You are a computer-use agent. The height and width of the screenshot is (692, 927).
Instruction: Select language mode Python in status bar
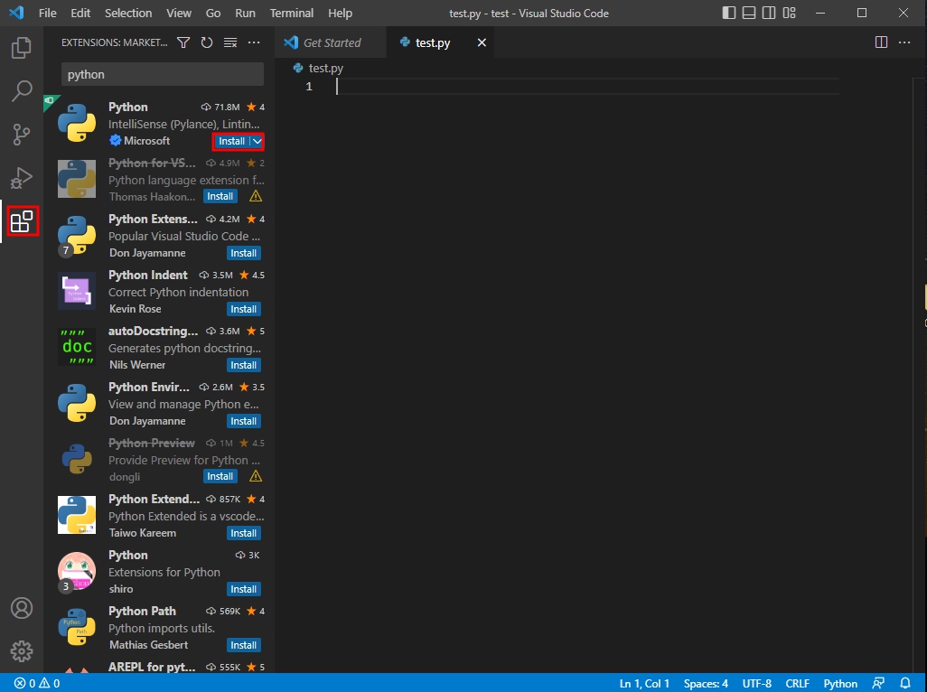(840, 684)
